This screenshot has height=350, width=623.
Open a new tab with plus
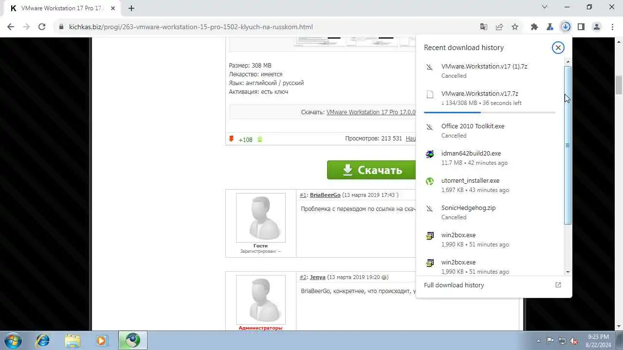tap(131, 8)
